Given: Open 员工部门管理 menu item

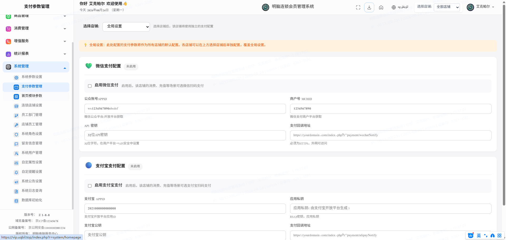Looking at the screenshot, I should click(x=36, y=115).
